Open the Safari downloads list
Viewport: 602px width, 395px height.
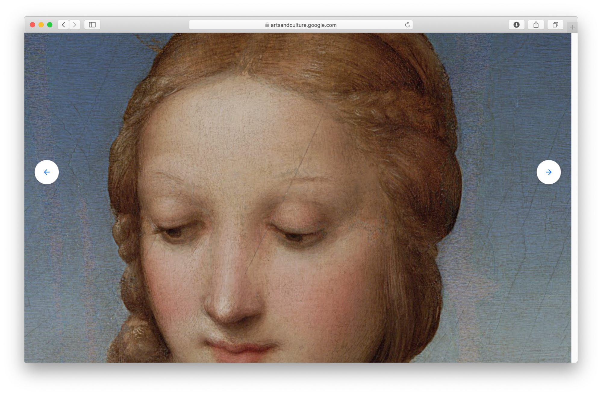click(x=516, y=25)
